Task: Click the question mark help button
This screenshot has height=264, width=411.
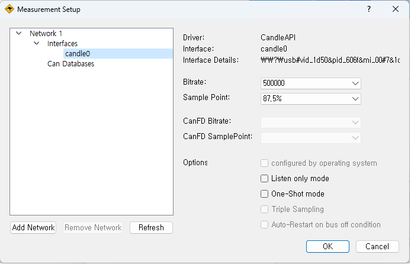Action: click(x=369, y=9)
